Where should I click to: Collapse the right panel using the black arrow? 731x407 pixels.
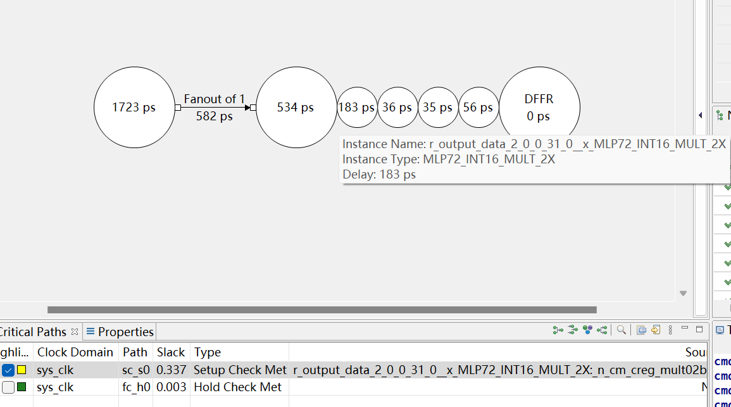pos(700,115)
